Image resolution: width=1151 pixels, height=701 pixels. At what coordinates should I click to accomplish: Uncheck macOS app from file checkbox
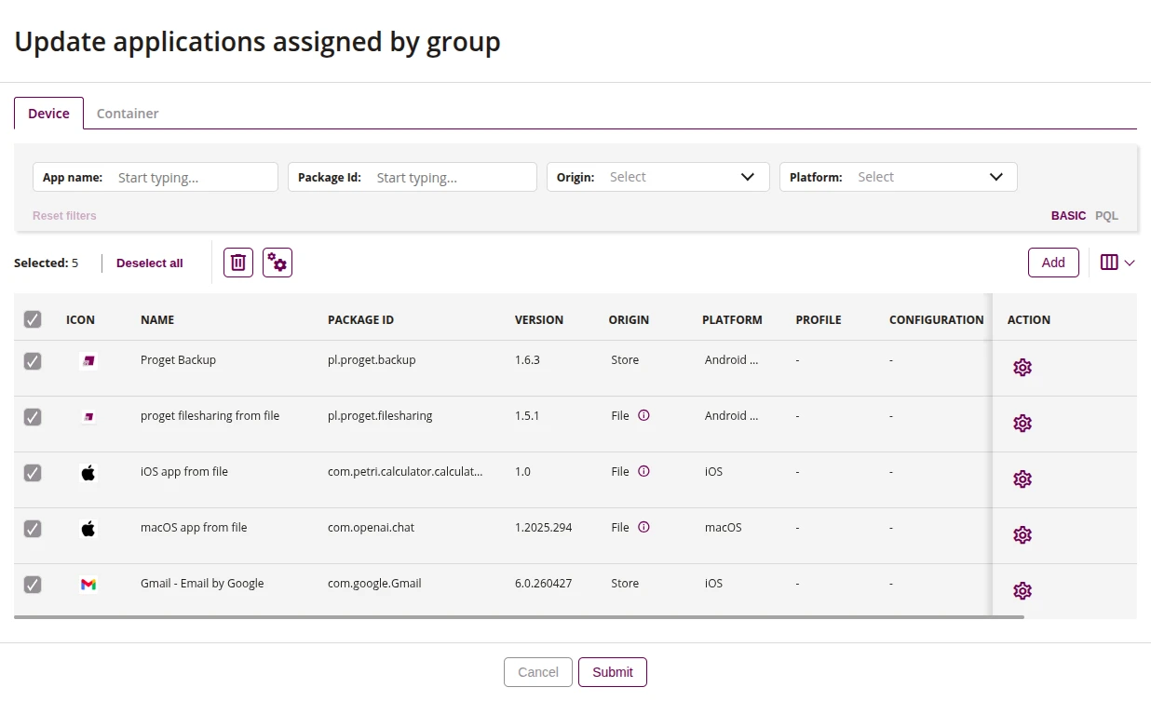[x=33, y=529]
